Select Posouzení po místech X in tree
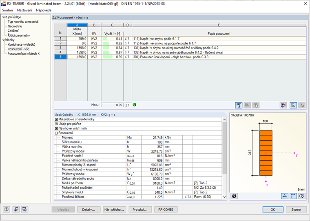 (x=24, y=53)
